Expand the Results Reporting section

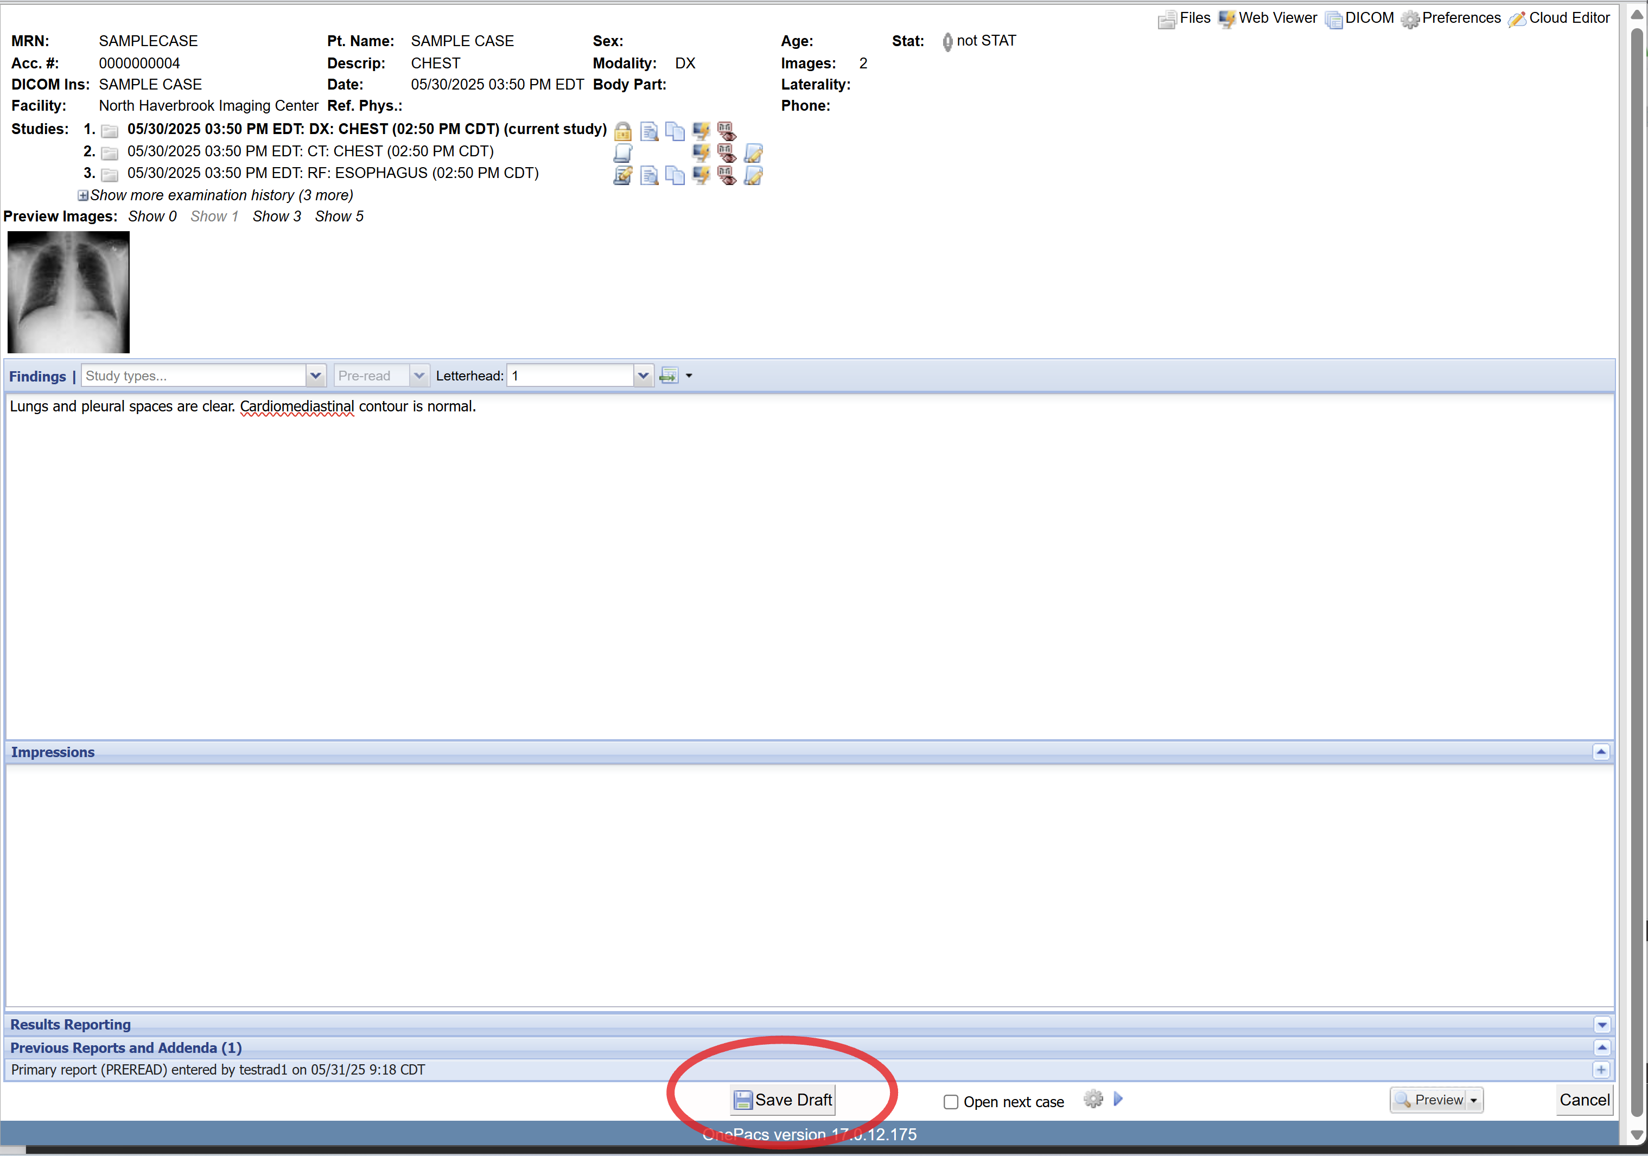1601,1025
